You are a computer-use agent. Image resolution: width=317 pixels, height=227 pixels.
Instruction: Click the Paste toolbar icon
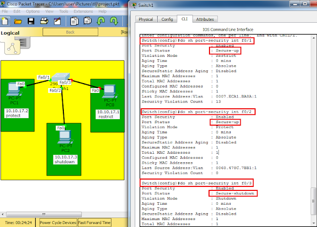(x=88, y=21)
